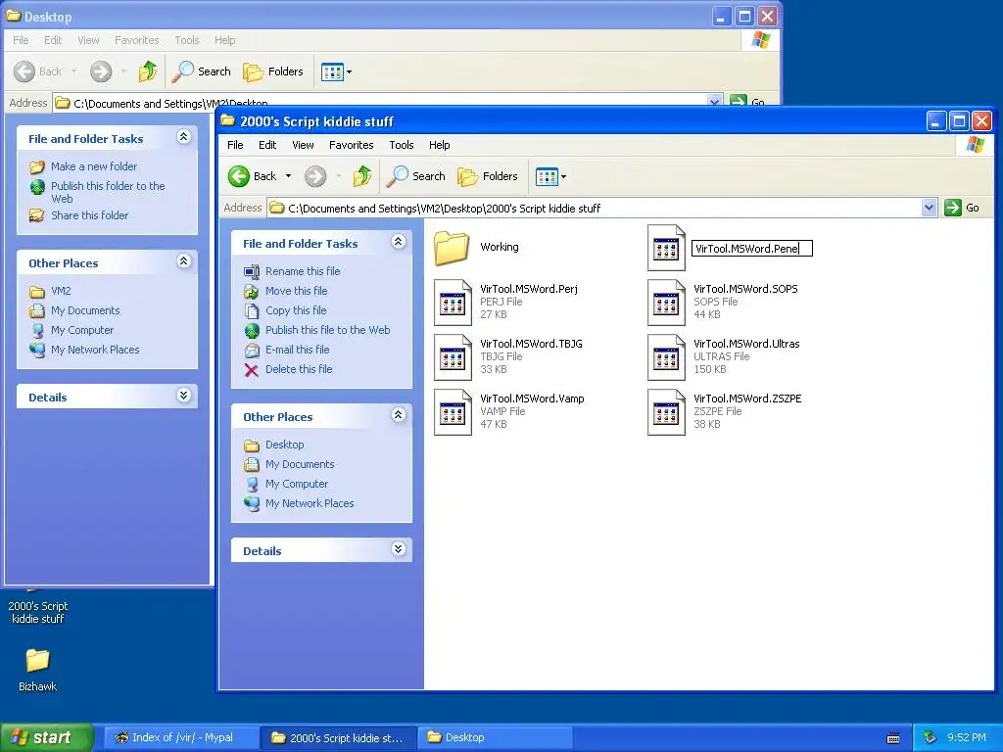Select the VirTool.MSWord.SOPS file icon

pos(666,302)
